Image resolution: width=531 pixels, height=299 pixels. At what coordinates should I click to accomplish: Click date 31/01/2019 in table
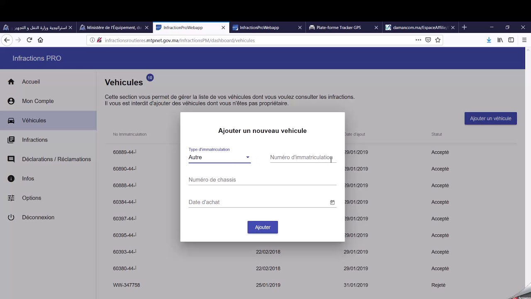point(356,285)
